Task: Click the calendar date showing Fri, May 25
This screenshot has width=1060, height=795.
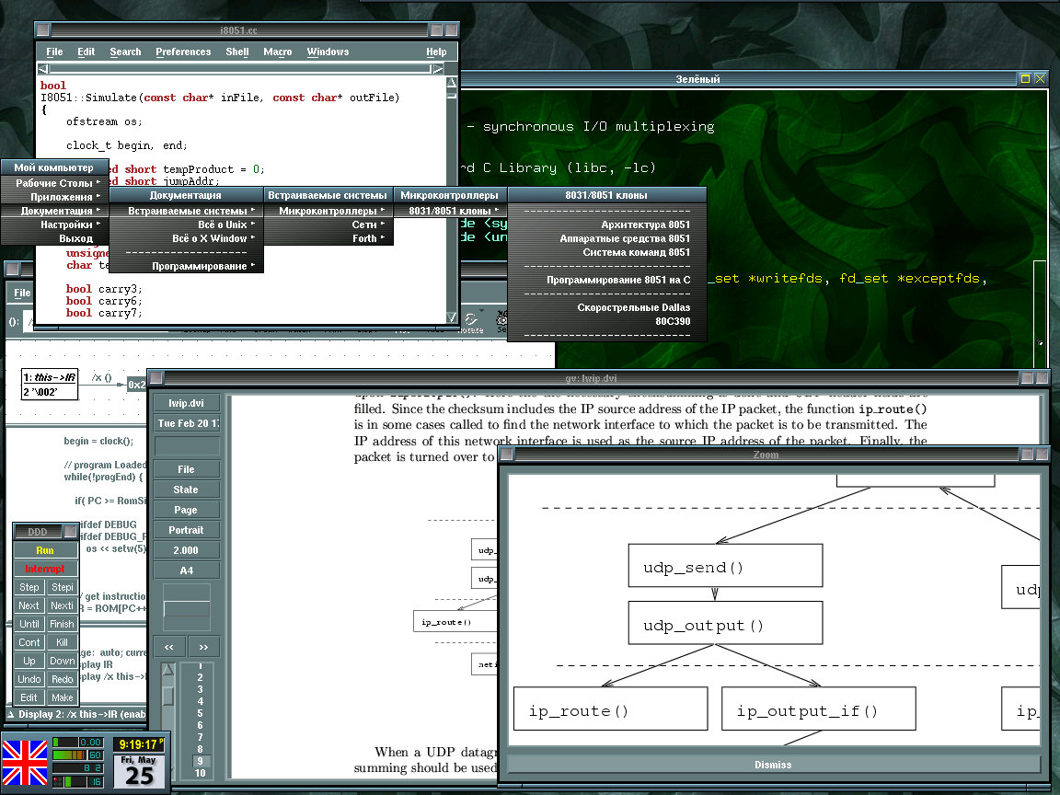Action: pos(140,771)
